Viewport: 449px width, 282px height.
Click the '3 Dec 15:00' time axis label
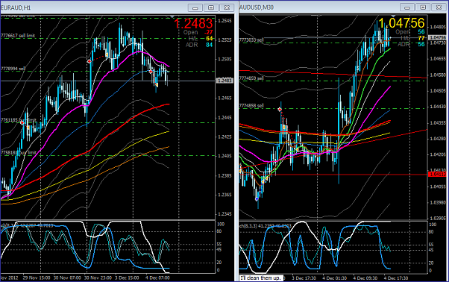[127, 278]
